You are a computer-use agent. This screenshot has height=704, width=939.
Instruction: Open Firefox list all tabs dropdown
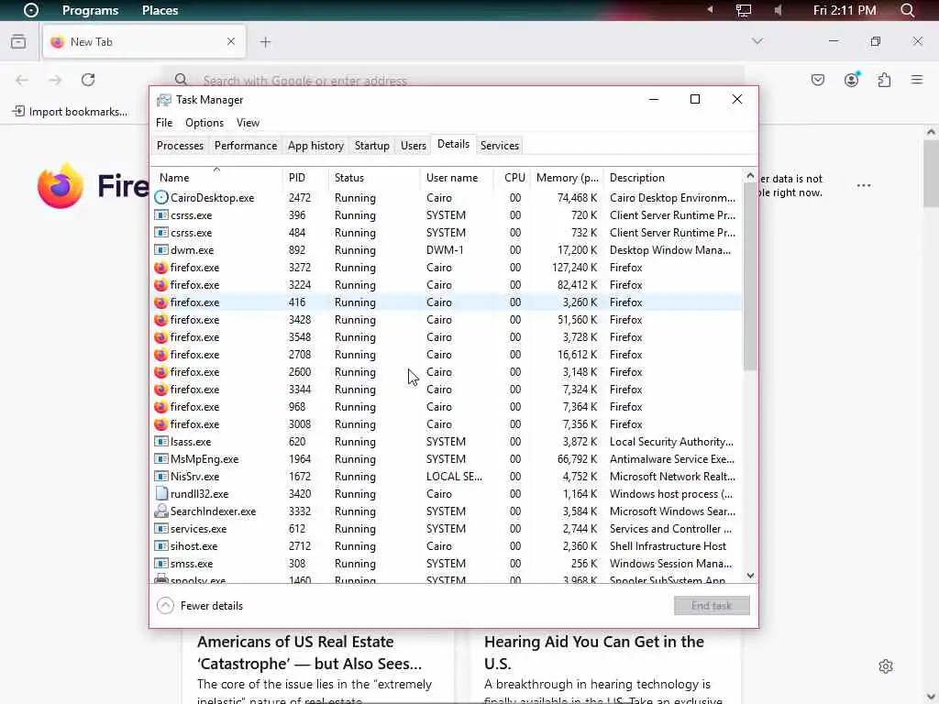757,41
